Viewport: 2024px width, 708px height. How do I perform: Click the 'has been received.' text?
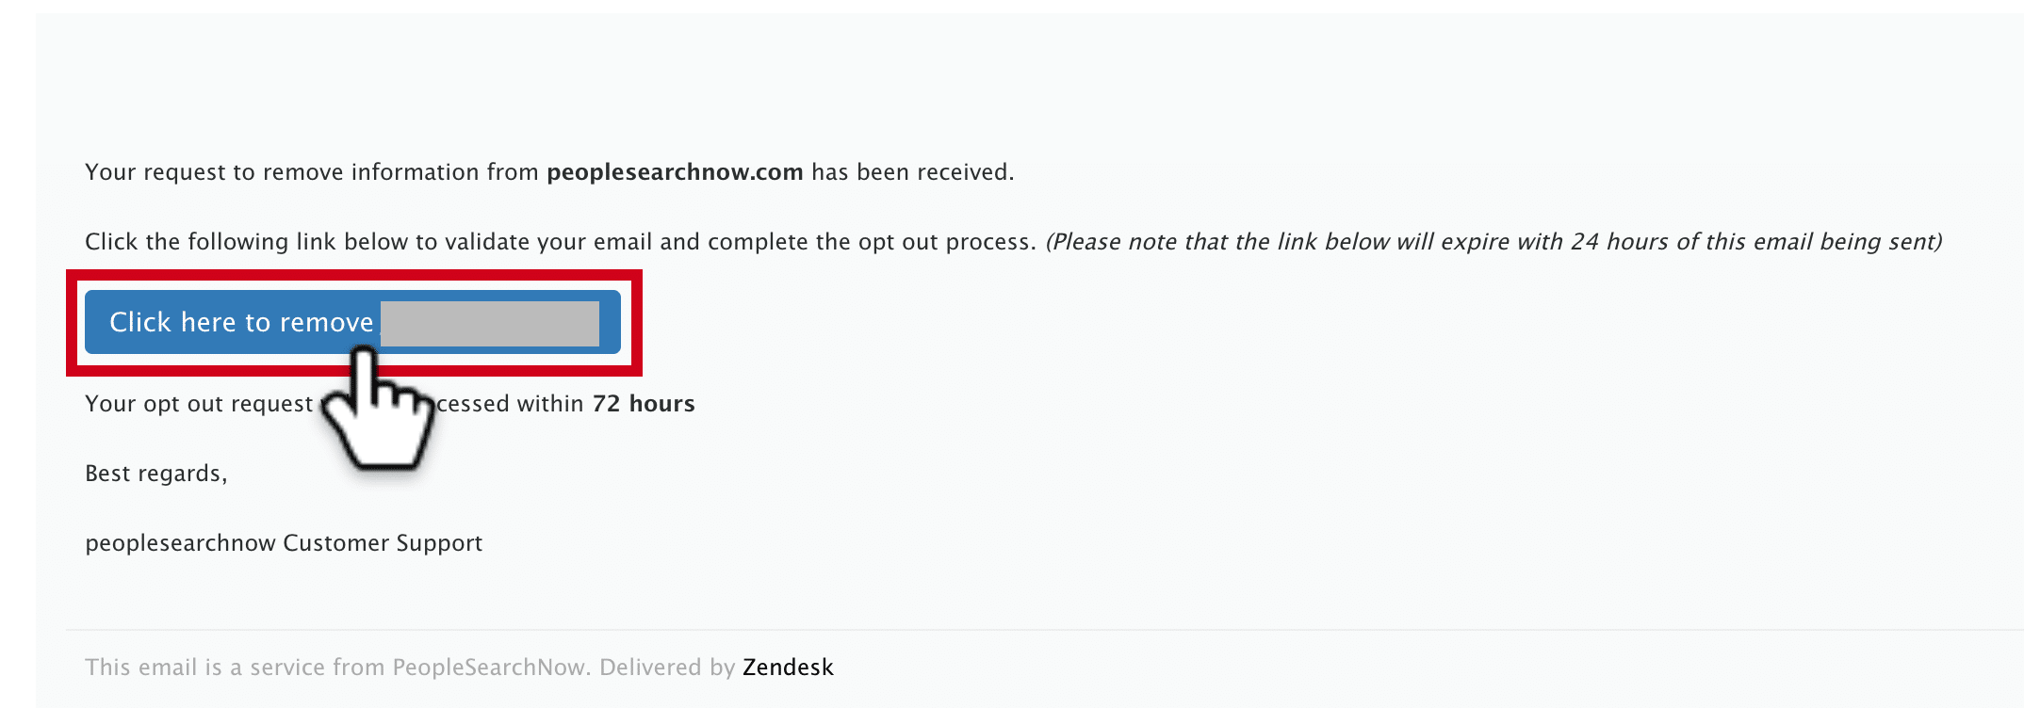tap(913, 172)
